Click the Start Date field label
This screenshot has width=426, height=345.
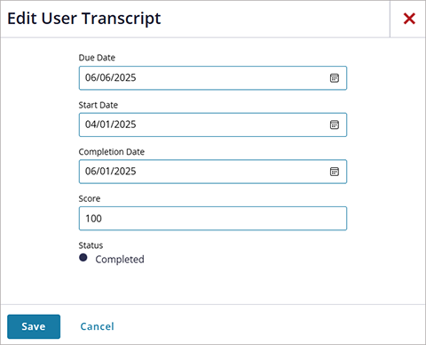pos(99,105)
